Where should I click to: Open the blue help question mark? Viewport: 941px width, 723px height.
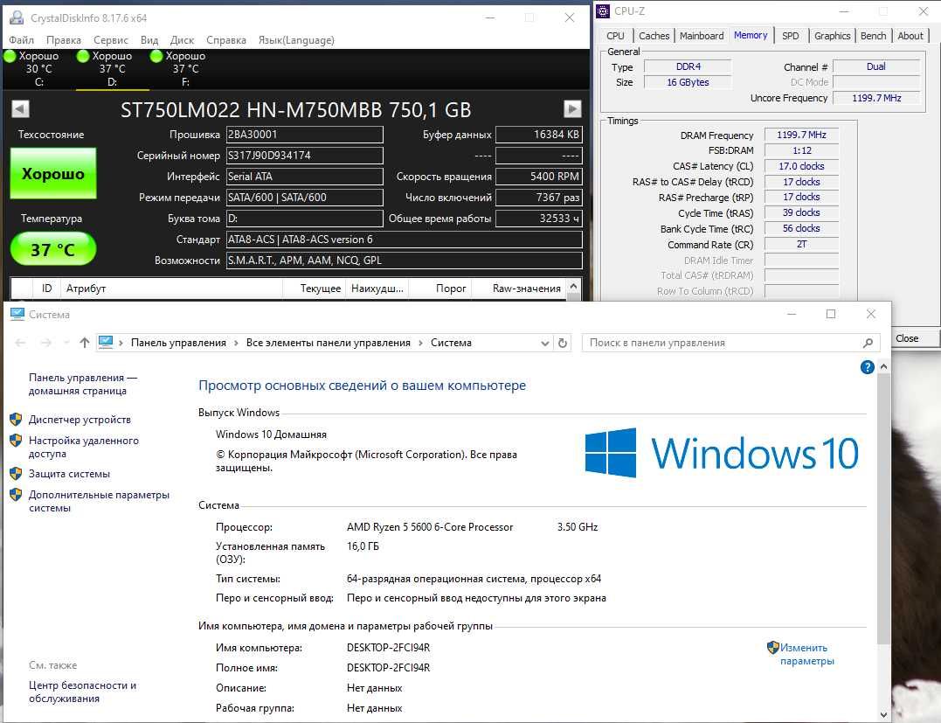pyautogui.click(x=867, y=367)
